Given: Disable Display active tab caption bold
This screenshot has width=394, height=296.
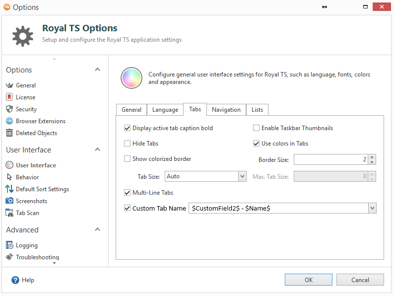Looking at the screenshot, I should coord(128,128).
